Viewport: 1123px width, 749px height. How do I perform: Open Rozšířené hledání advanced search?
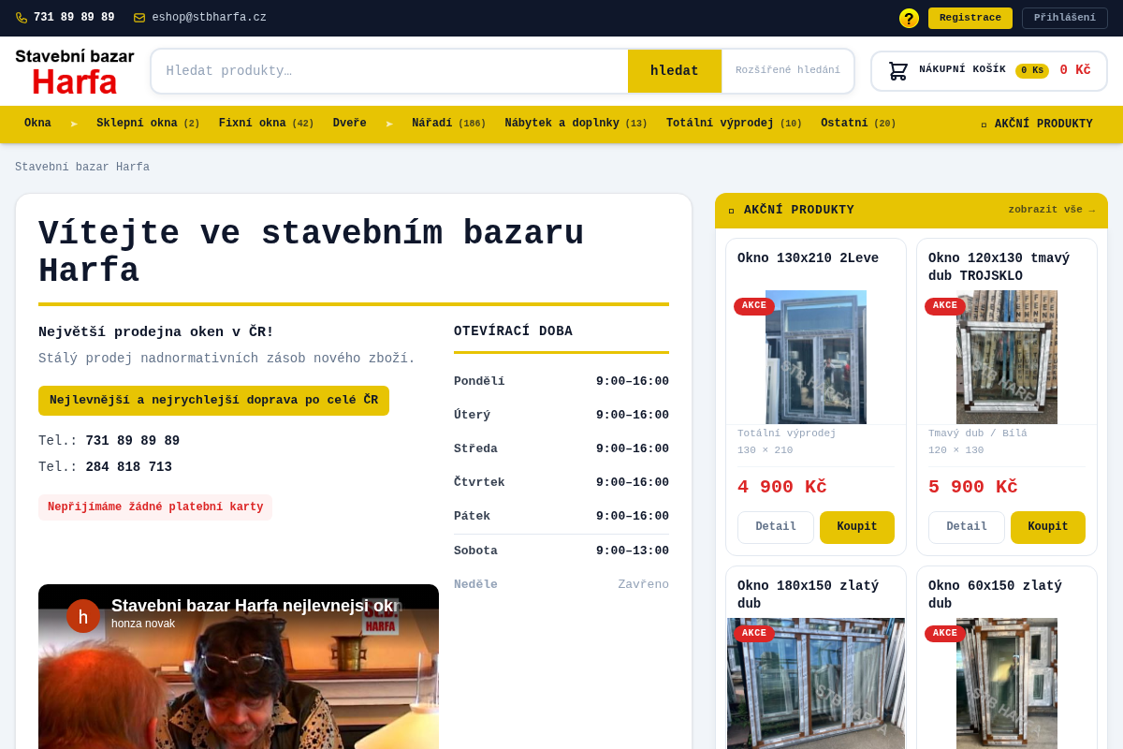point(788,71)
